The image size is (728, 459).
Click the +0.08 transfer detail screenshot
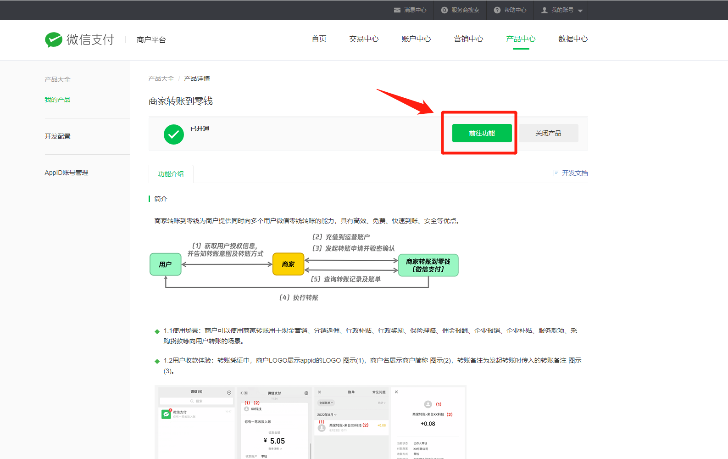tap(428, 423)
